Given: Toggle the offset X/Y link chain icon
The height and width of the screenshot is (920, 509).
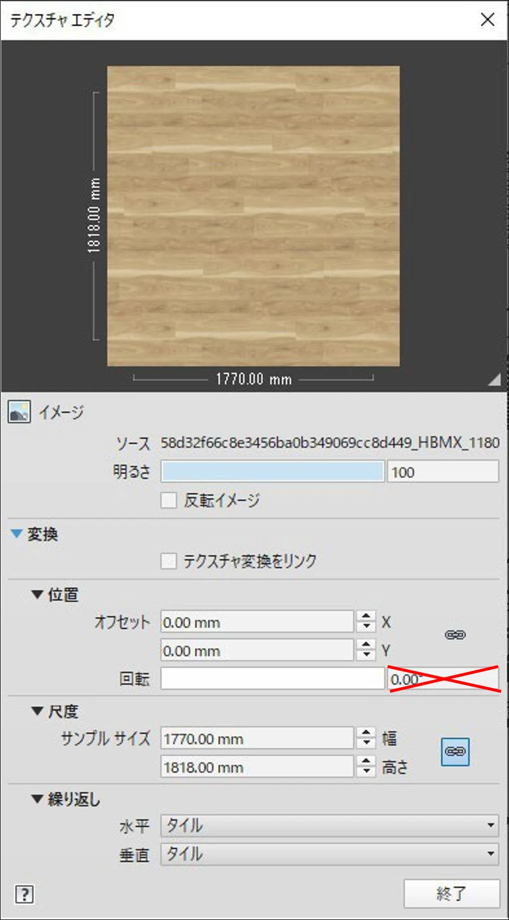Looking at the screenshot, I should coord(455,635).
